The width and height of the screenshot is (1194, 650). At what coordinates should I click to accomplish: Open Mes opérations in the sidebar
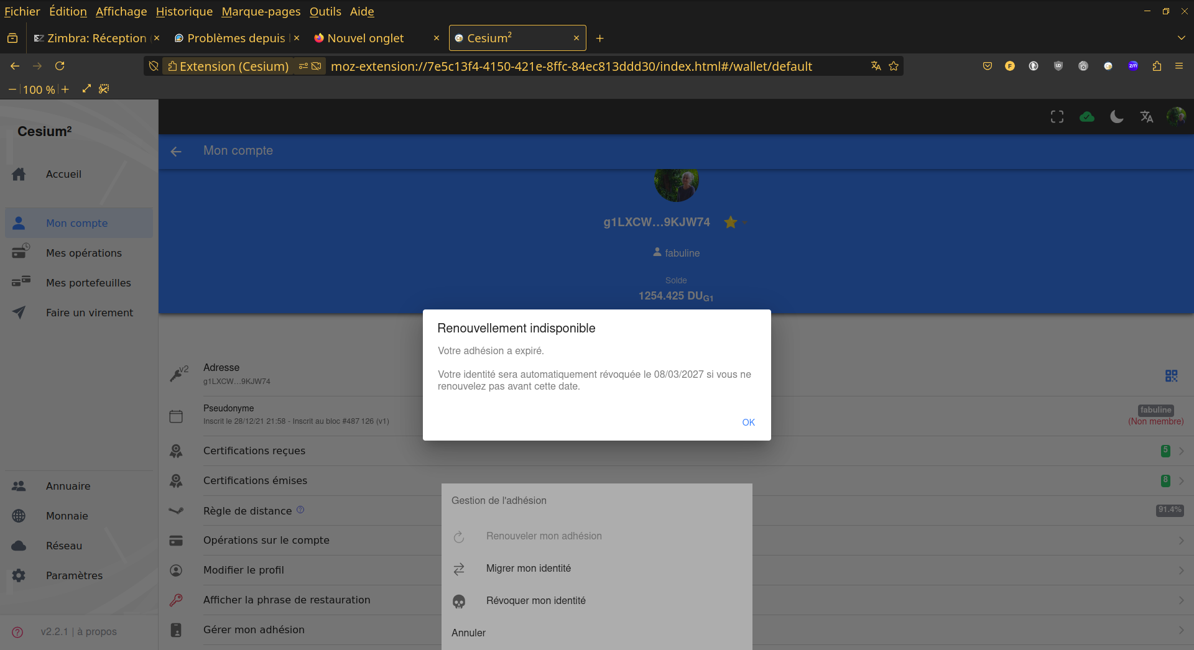click(x=83, y=253)
